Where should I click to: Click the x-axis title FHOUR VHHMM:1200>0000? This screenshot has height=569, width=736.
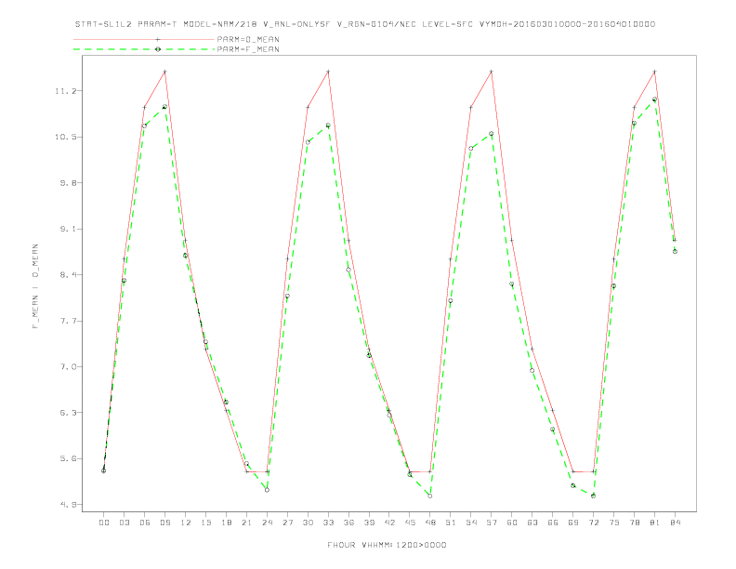pyautogui.click(x=387, y=545)
